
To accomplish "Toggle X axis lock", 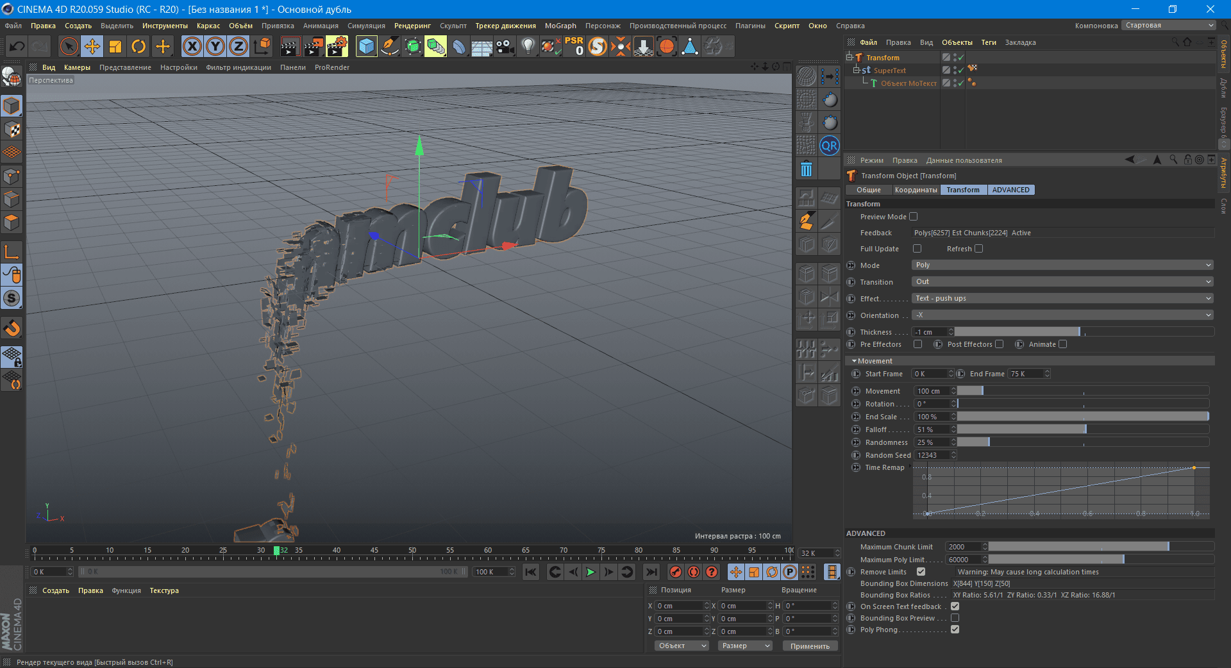I will [192, 46].
